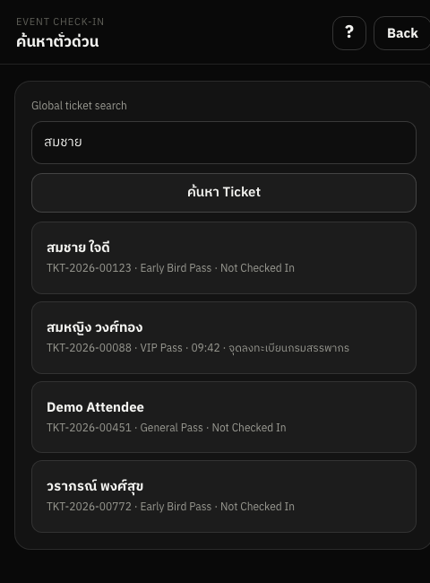Click the ค้นหา Ticket search button
The height and width of the screenshot is (583, 430).
coord(224,193)
